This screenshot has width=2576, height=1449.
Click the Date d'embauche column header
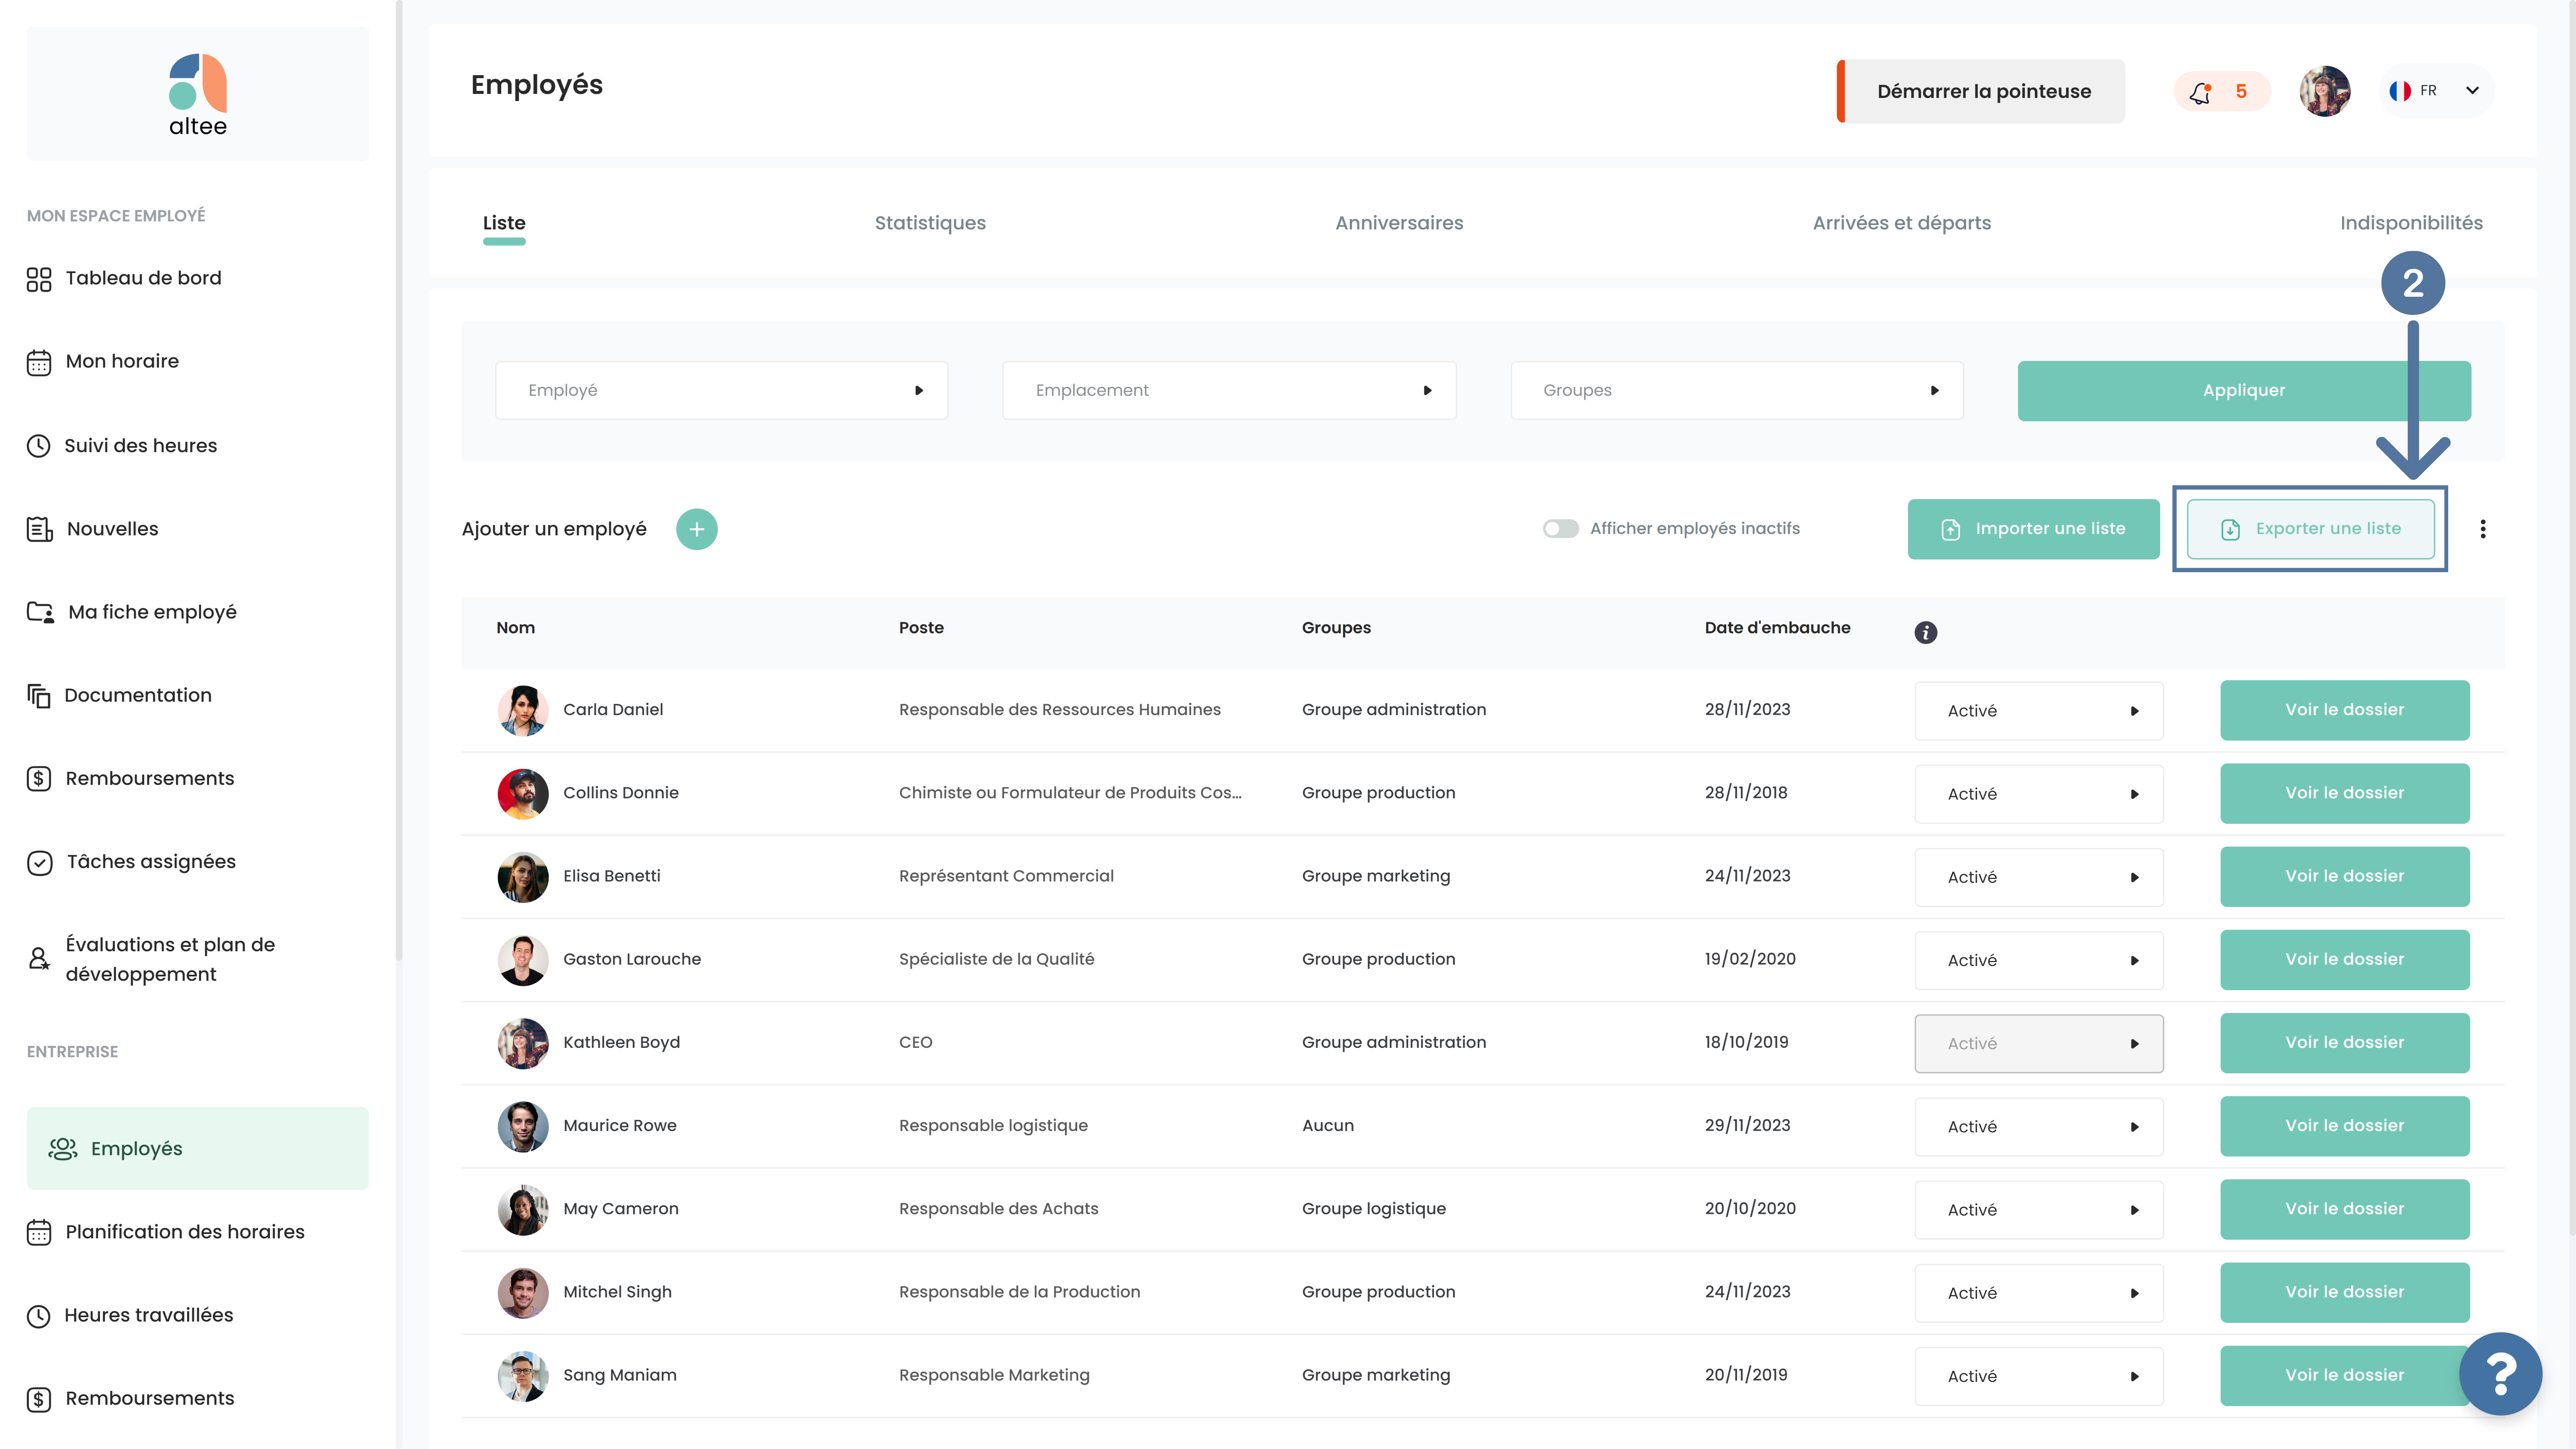pos(1778,628)
